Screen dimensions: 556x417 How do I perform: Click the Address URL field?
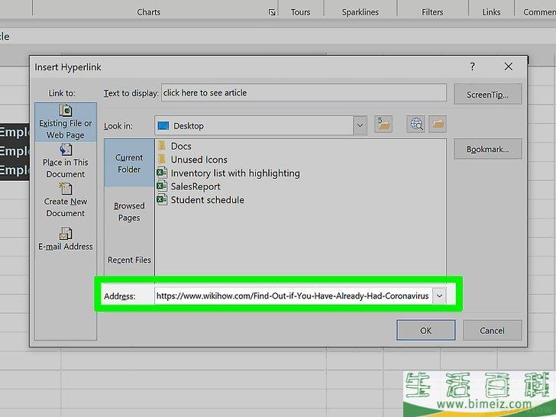click(293, 296)
